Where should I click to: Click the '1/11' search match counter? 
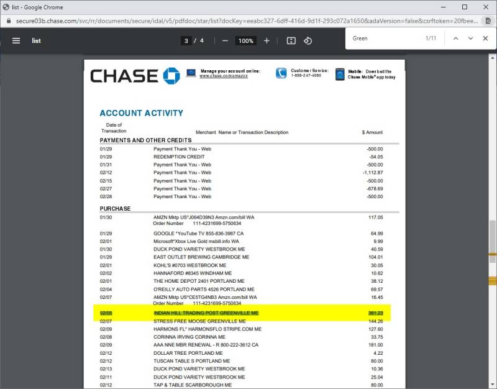(x=431, y=39)
